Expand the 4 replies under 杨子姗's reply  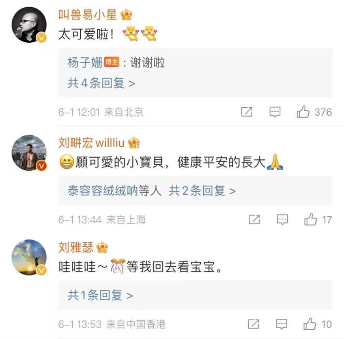click(100, 83)
